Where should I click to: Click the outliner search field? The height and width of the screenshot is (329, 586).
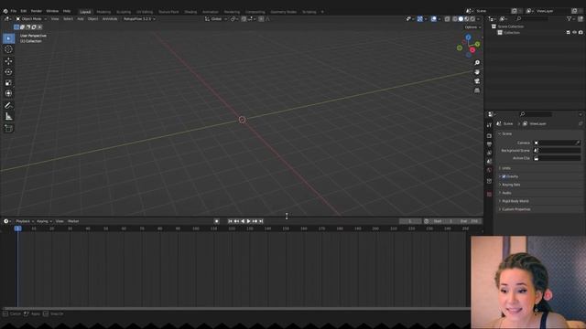click(532, 18)
